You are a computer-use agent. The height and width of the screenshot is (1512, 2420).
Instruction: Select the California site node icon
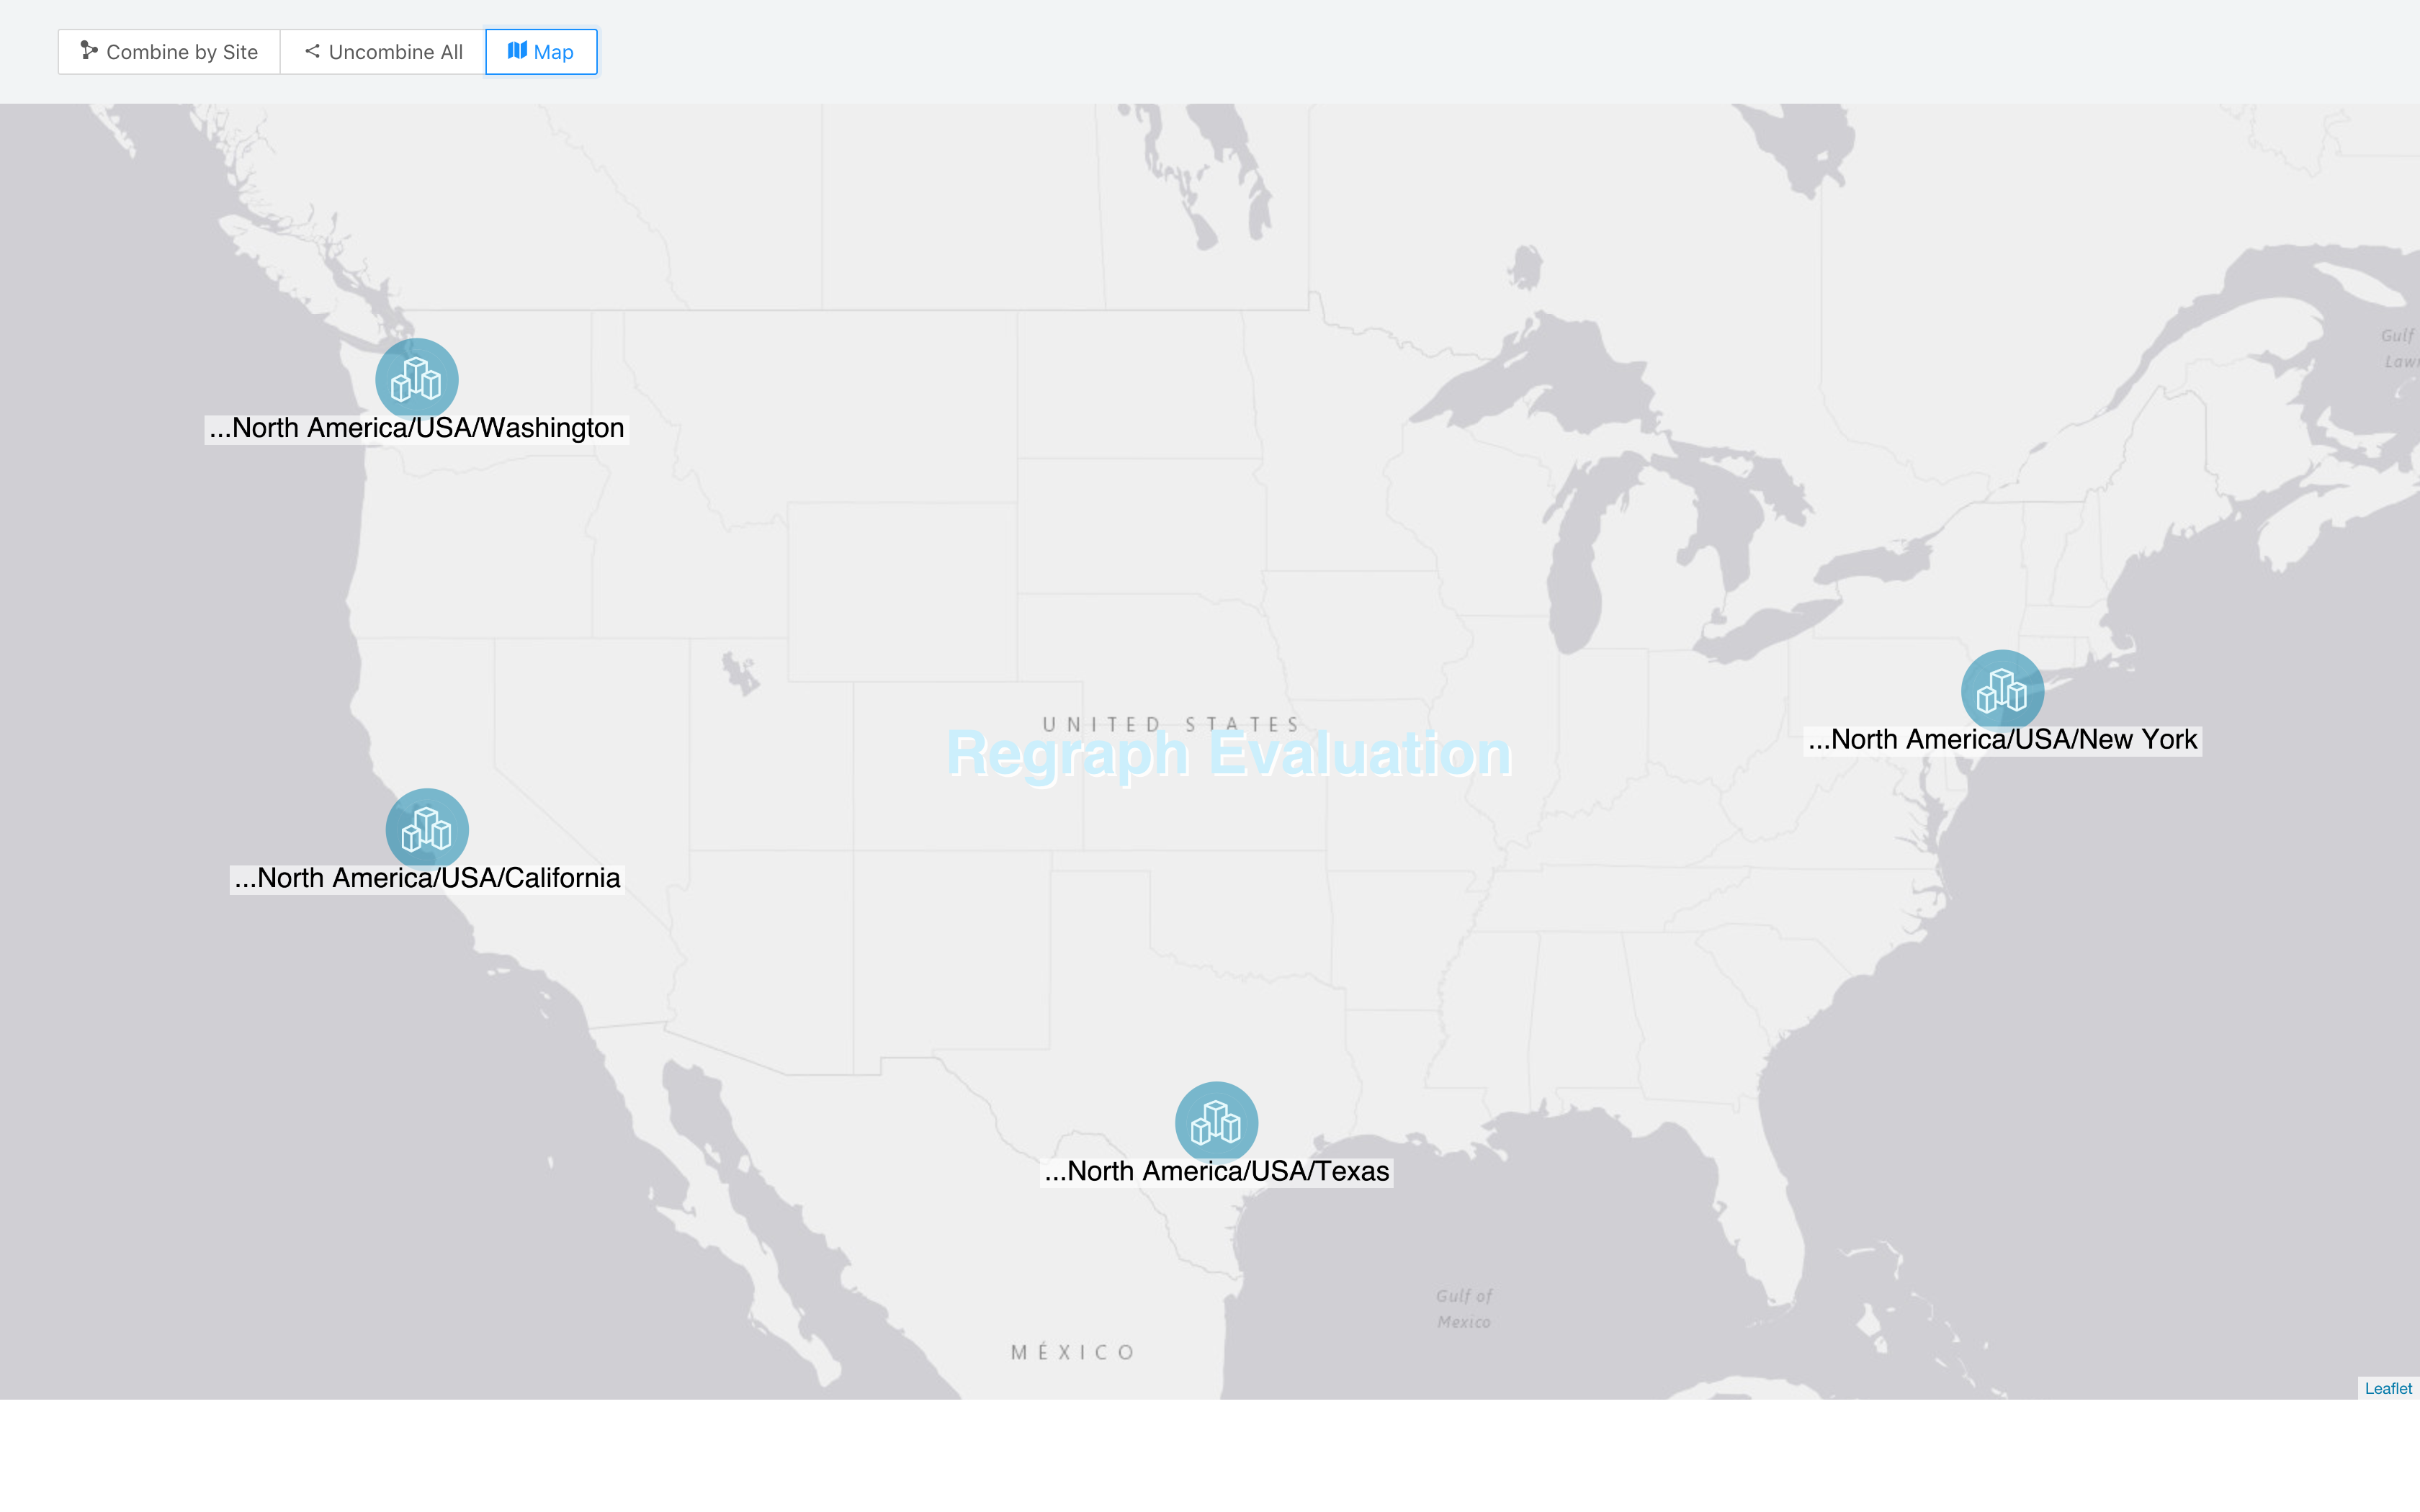point(427,829)
